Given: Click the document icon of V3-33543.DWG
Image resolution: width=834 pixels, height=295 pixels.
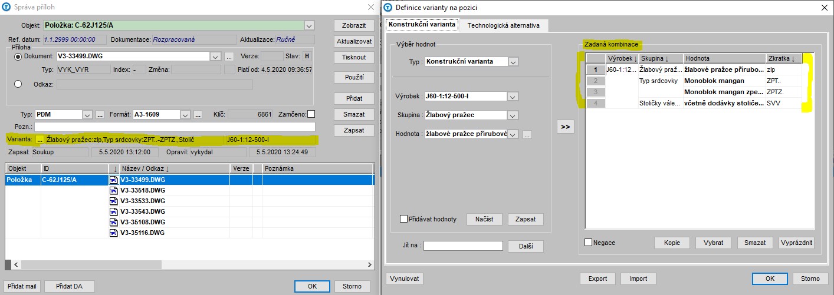Looking at the screenshot, I should 114,211.
